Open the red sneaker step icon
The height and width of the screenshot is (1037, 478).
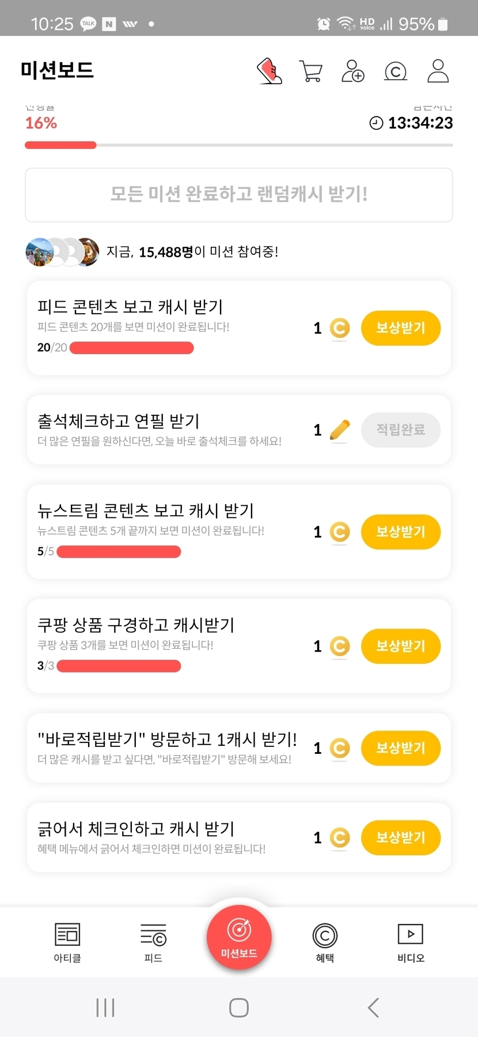tap(269, 71)
